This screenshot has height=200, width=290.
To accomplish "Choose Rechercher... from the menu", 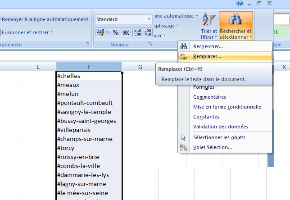I will 225,46.
